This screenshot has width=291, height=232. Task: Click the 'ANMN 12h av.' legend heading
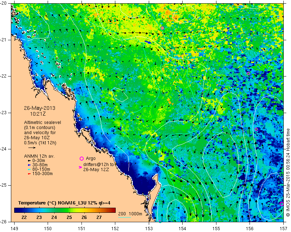coord(39,156)
